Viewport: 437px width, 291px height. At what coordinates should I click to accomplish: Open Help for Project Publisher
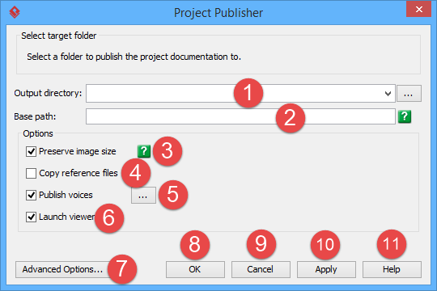(x=392, y=269)
